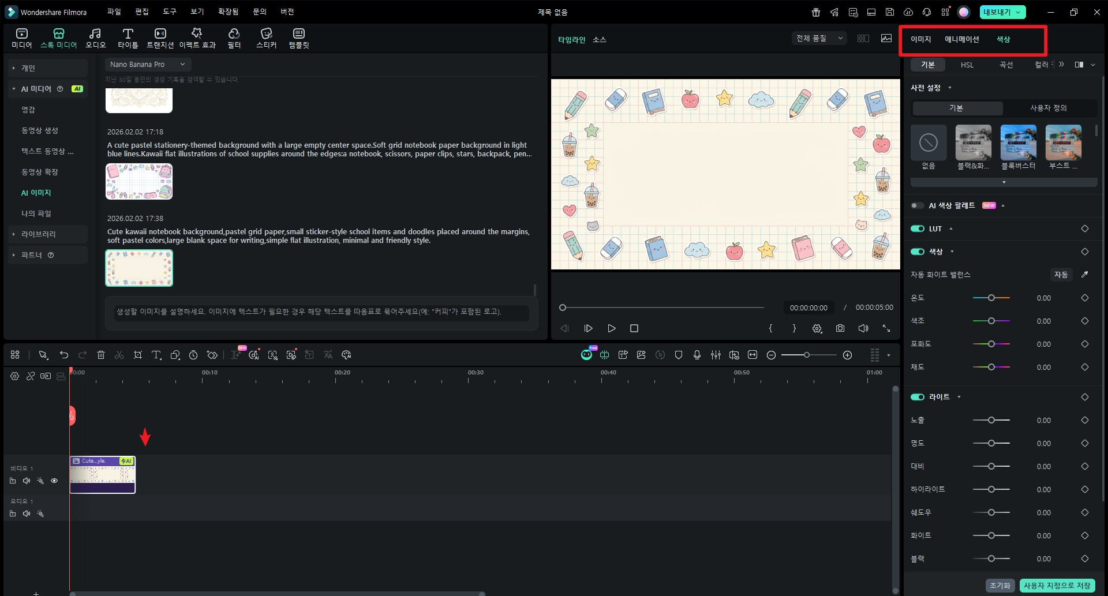Open the HSL color tab
The image size is (1108, 596).
click(x=967, y=65)
